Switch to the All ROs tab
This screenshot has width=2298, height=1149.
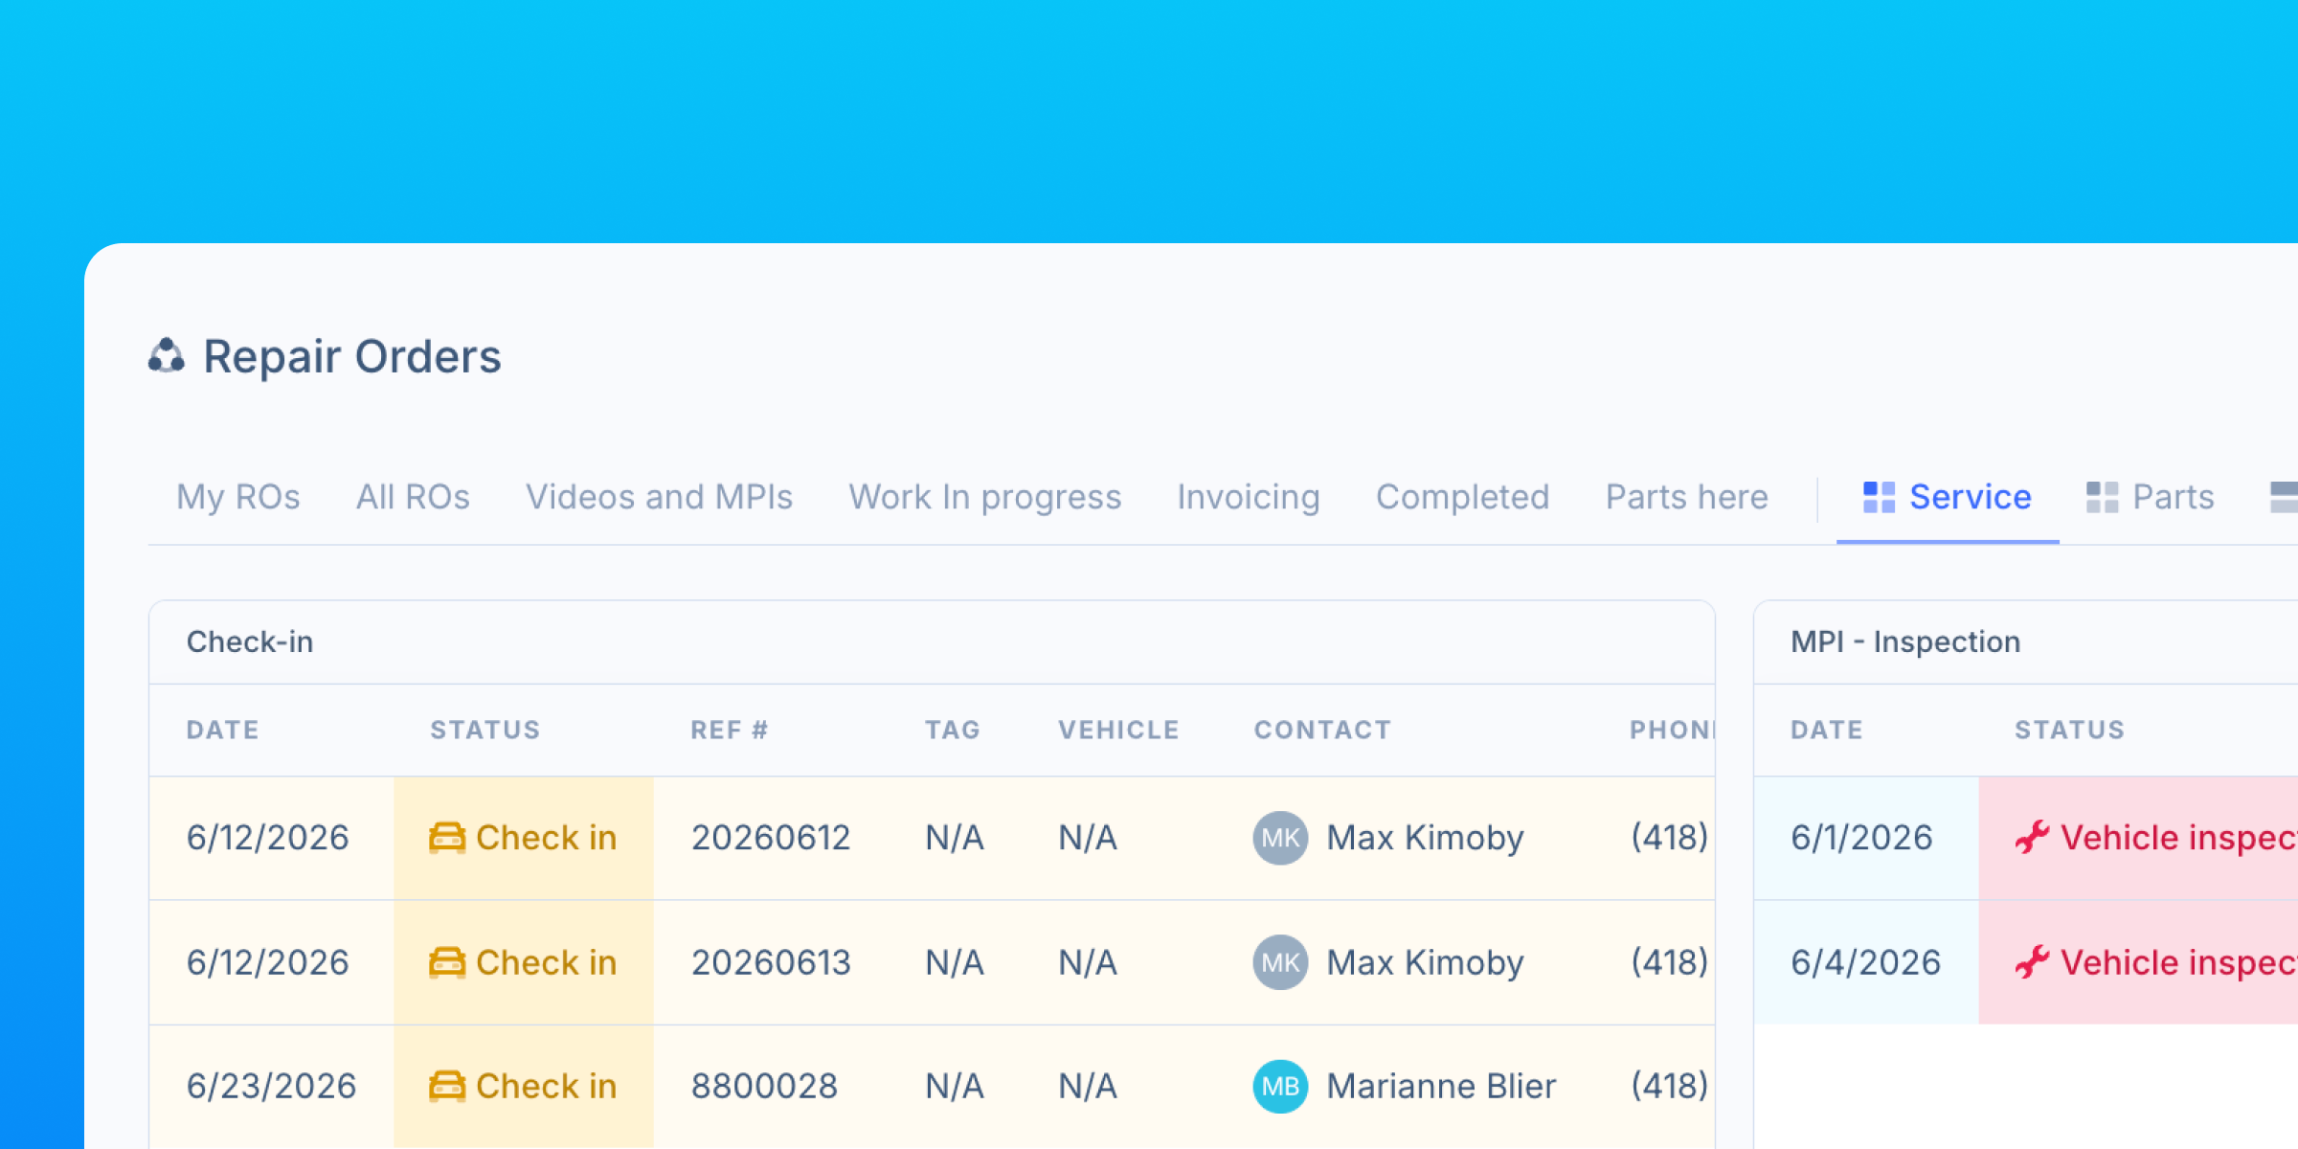tap(413, 497)
